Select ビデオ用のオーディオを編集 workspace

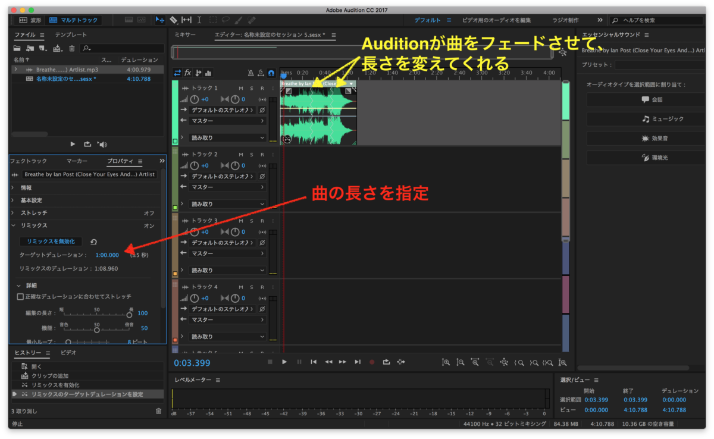496,20
